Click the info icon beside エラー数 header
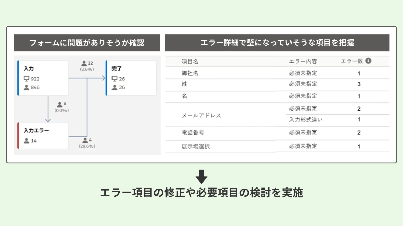The height and width of the screenshot is (226, 403). coord(368,61)
